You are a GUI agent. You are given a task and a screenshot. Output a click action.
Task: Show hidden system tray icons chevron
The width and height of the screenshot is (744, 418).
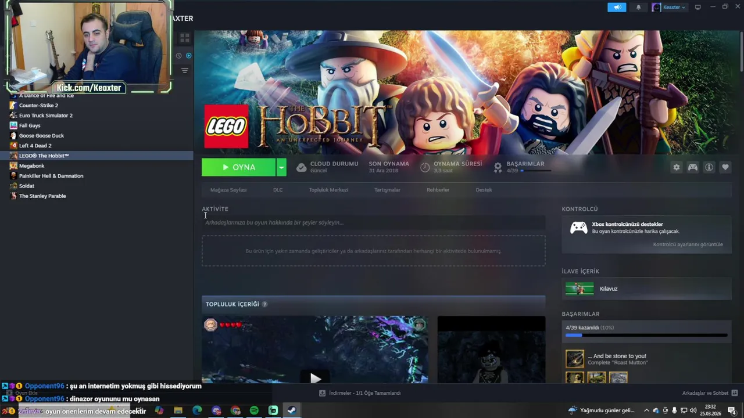(x=646, y=410)
